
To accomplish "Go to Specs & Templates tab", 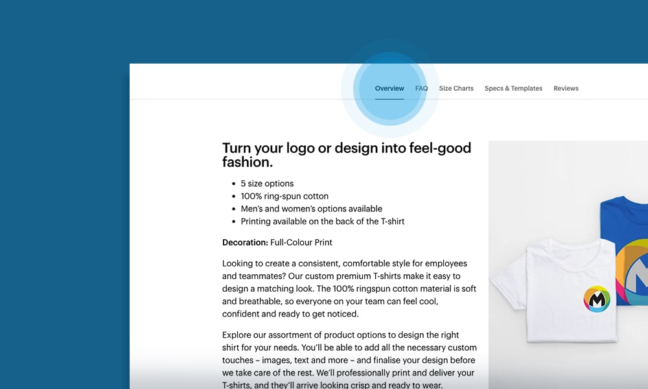I will (513, 88).
